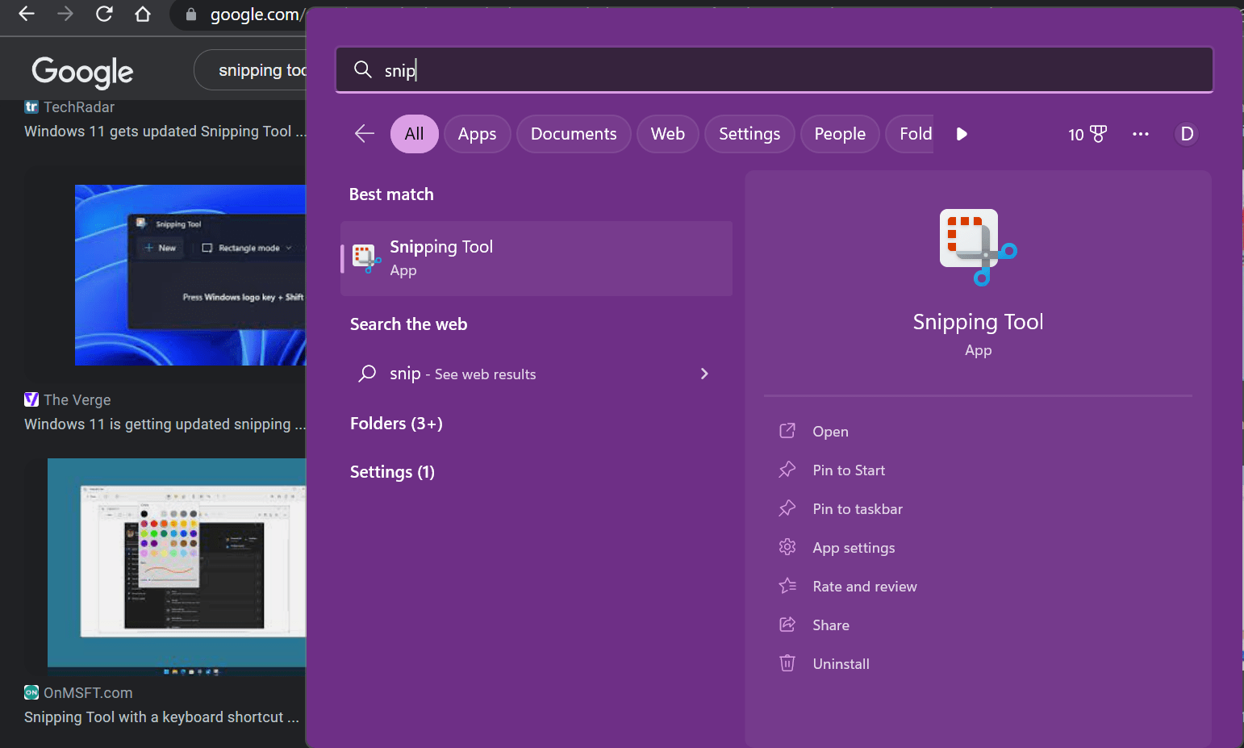This screenshot has width=1244, height=748.
Task: Switch to the People filter tab
Action: [840, 134]
